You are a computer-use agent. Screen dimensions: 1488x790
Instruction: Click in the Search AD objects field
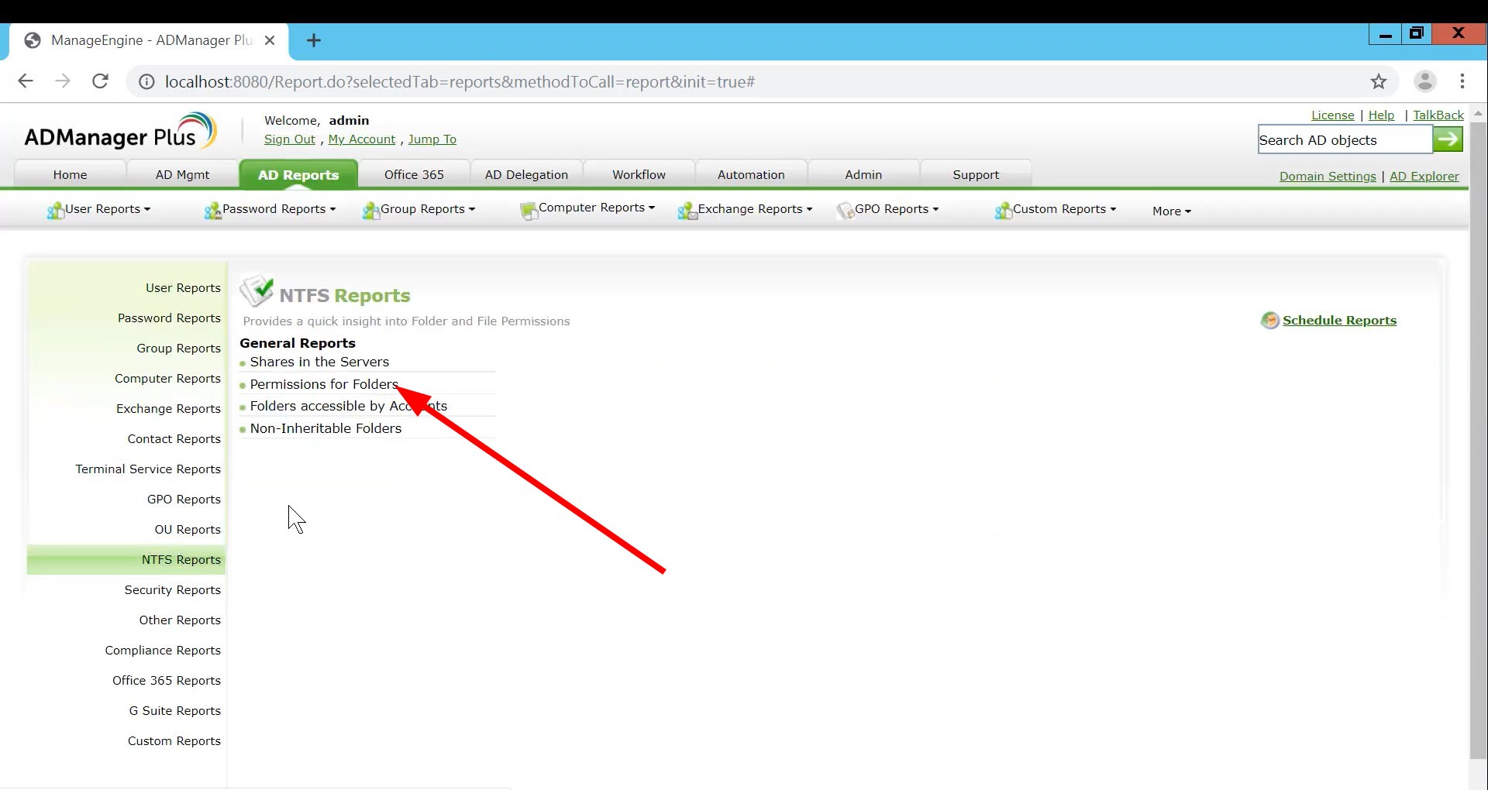[1345, 139]
